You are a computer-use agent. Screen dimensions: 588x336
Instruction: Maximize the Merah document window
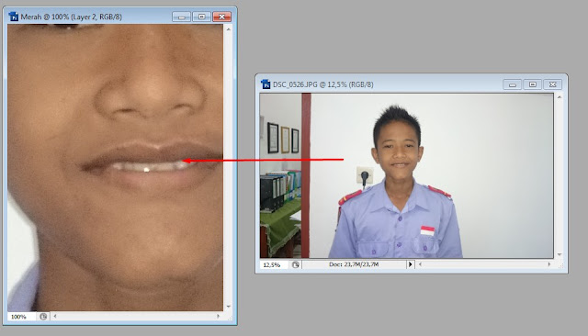202,17
